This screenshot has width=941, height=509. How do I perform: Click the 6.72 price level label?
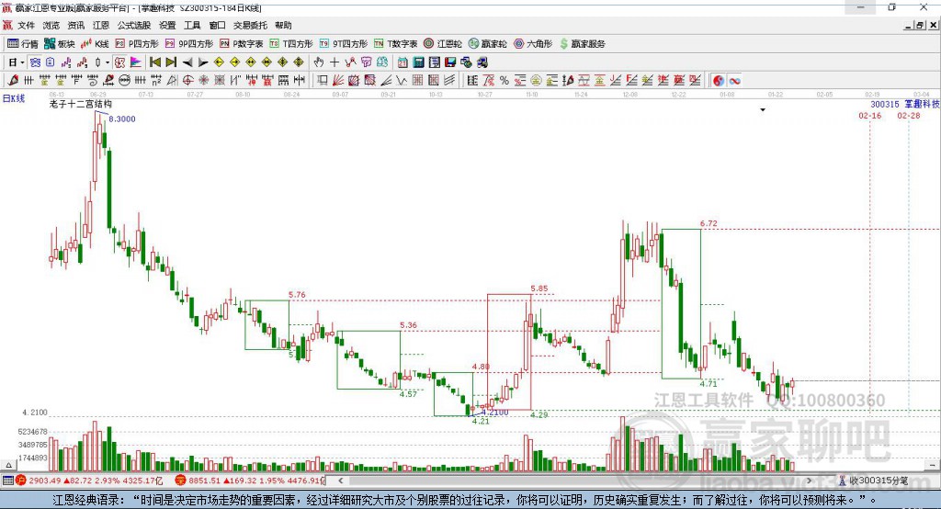[709, 223]
